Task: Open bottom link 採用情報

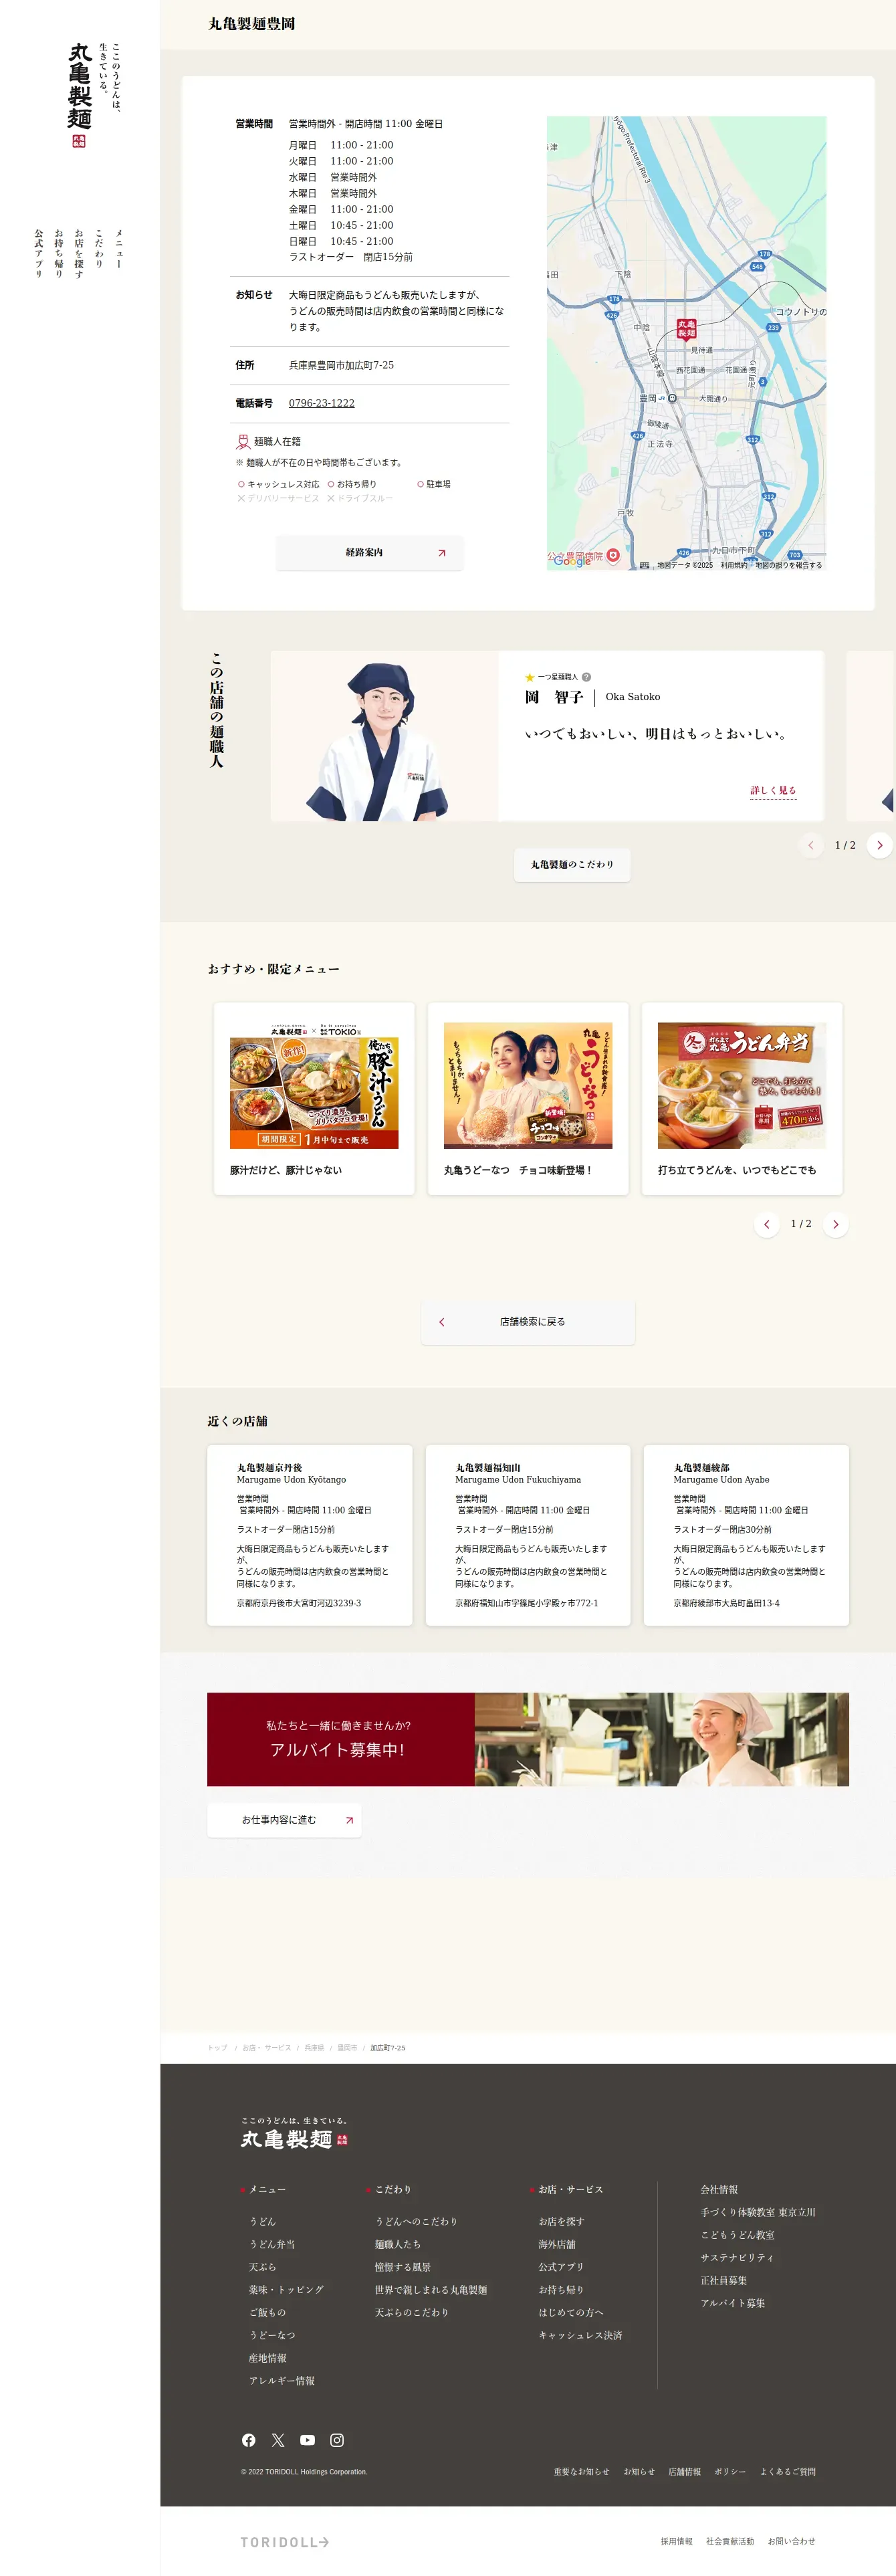Action: coord(676,2541)
